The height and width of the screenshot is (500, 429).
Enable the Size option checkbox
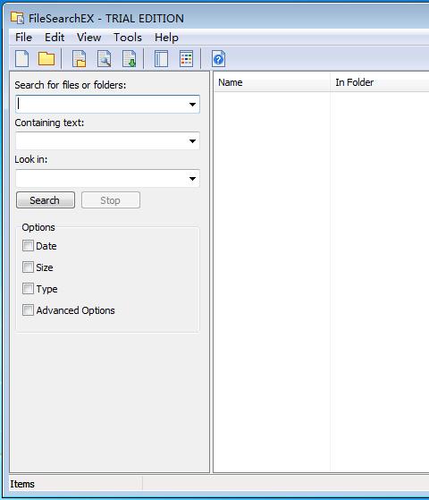[x=28, y=267]
